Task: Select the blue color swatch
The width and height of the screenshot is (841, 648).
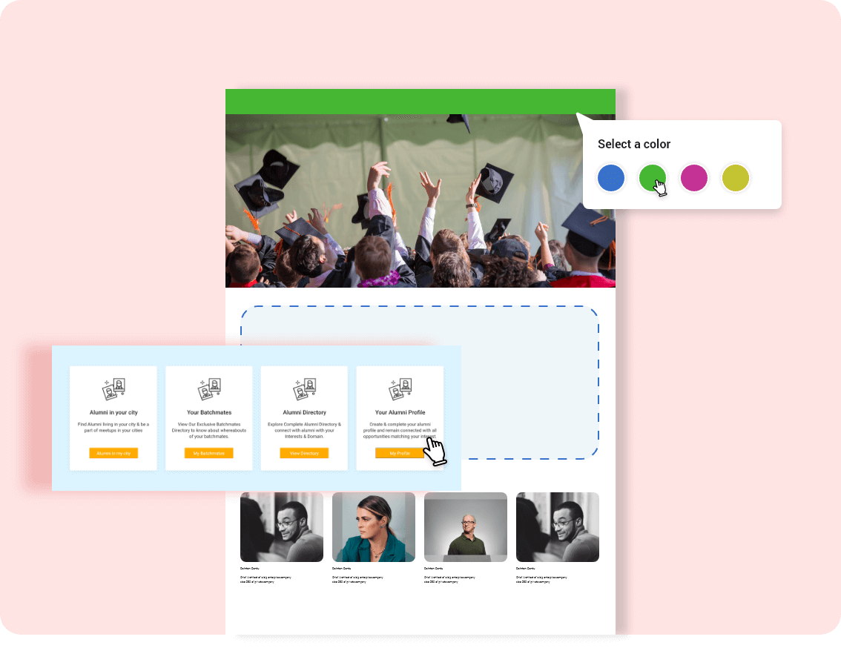Action: point(611,178)
